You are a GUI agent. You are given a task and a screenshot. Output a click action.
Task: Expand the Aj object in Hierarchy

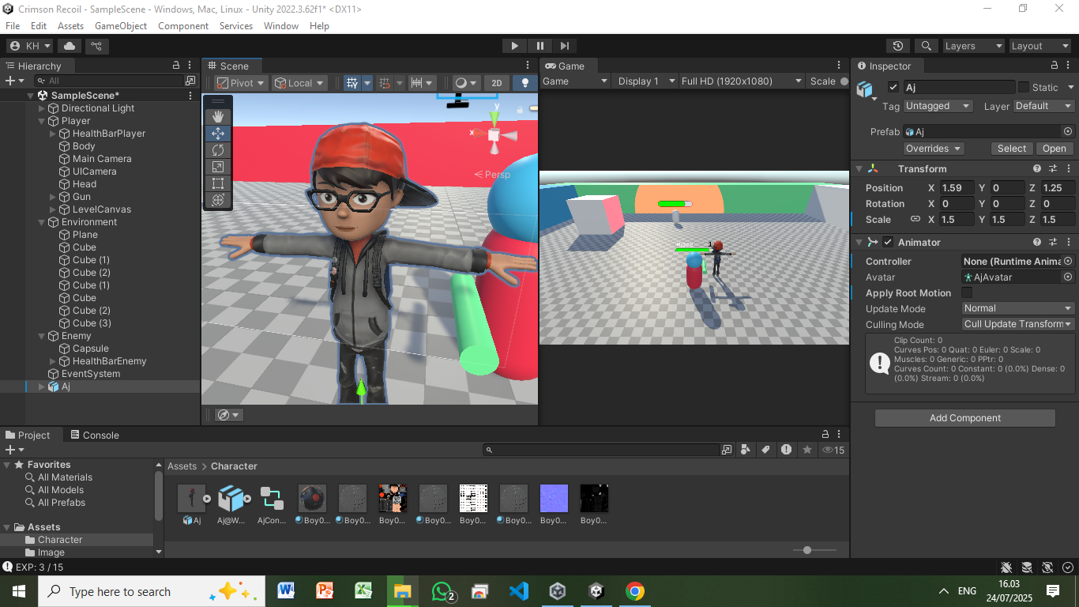pyautogui.click(x=42, y=386)
